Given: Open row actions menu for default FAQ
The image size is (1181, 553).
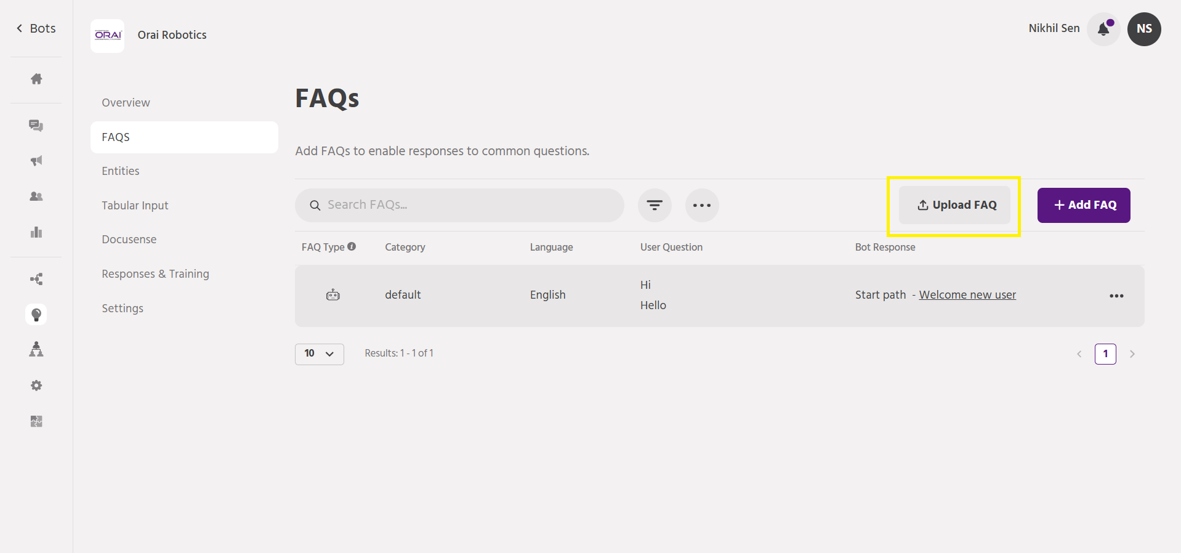Looking at the screenshot, I should point(1116,296).
